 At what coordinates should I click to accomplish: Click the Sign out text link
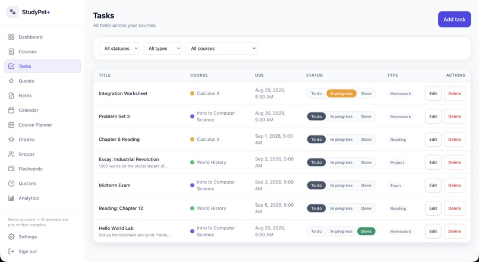pyautogui.click(x=27, y=251)
